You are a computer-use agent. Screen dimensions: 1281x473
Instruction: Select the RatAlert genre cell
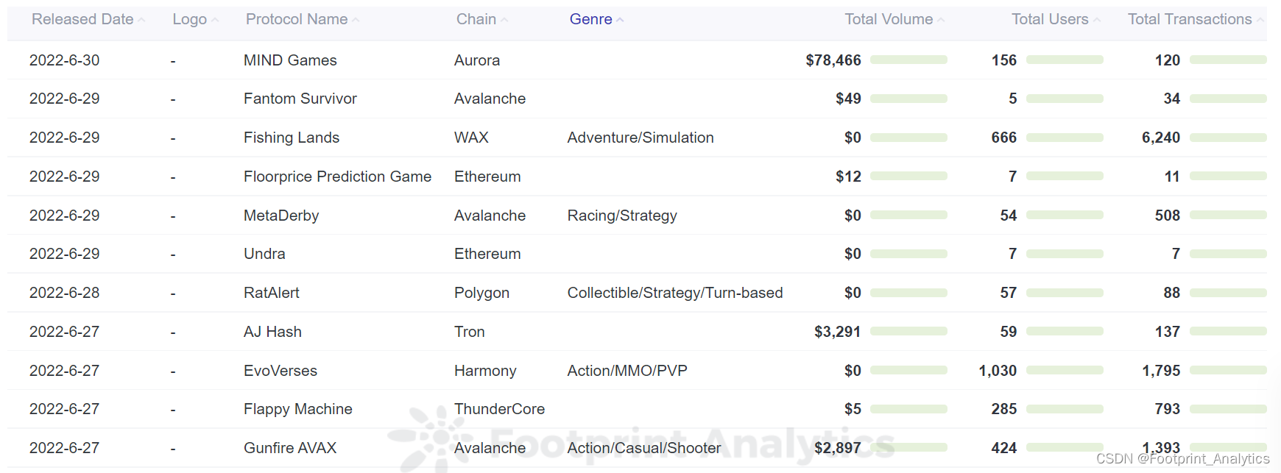(674, 293)
